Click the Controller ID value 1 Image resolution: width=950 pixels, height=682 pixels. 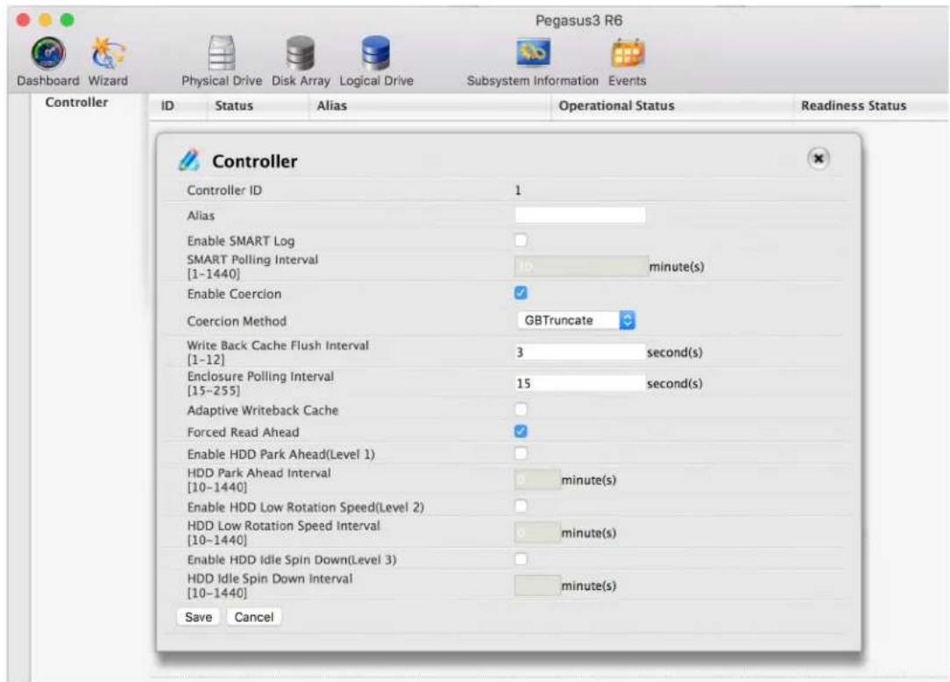point(518,189)
